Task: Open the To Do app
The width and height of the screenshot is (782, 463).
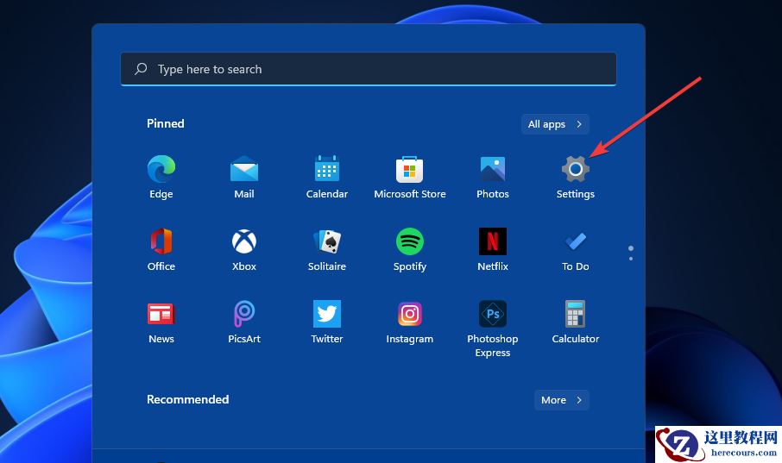Action: click(x=575, y=249)
